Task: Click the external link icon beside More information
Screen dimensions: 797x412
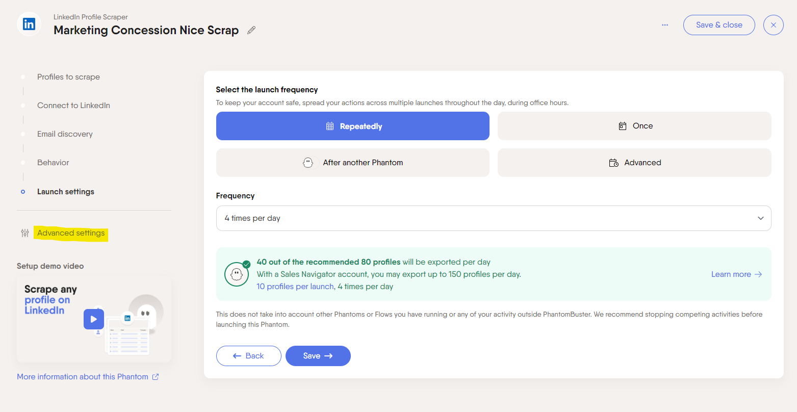Action: (x=156, y=377)
